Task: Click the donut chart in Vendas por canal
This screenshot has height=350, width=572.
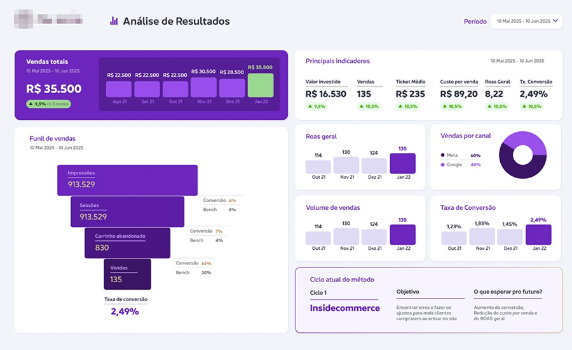Action: tap(522, 155)
